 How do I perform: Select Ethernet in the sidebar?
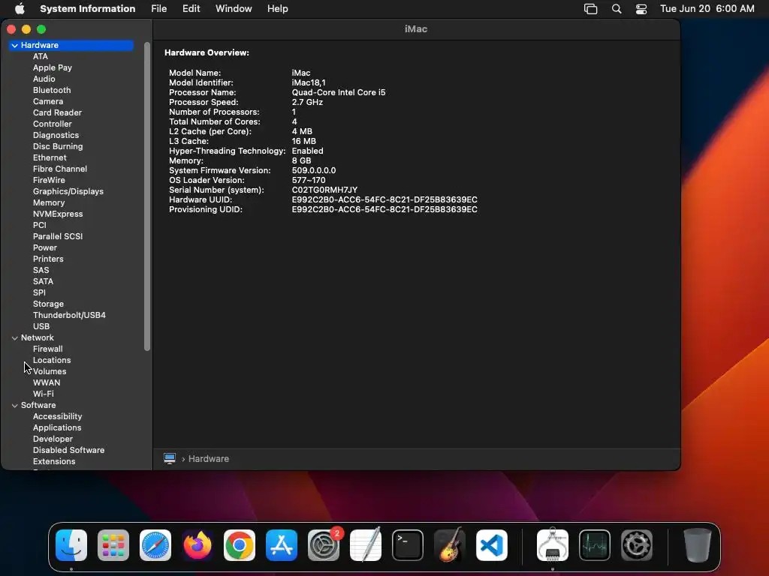(x=50, y=157)
